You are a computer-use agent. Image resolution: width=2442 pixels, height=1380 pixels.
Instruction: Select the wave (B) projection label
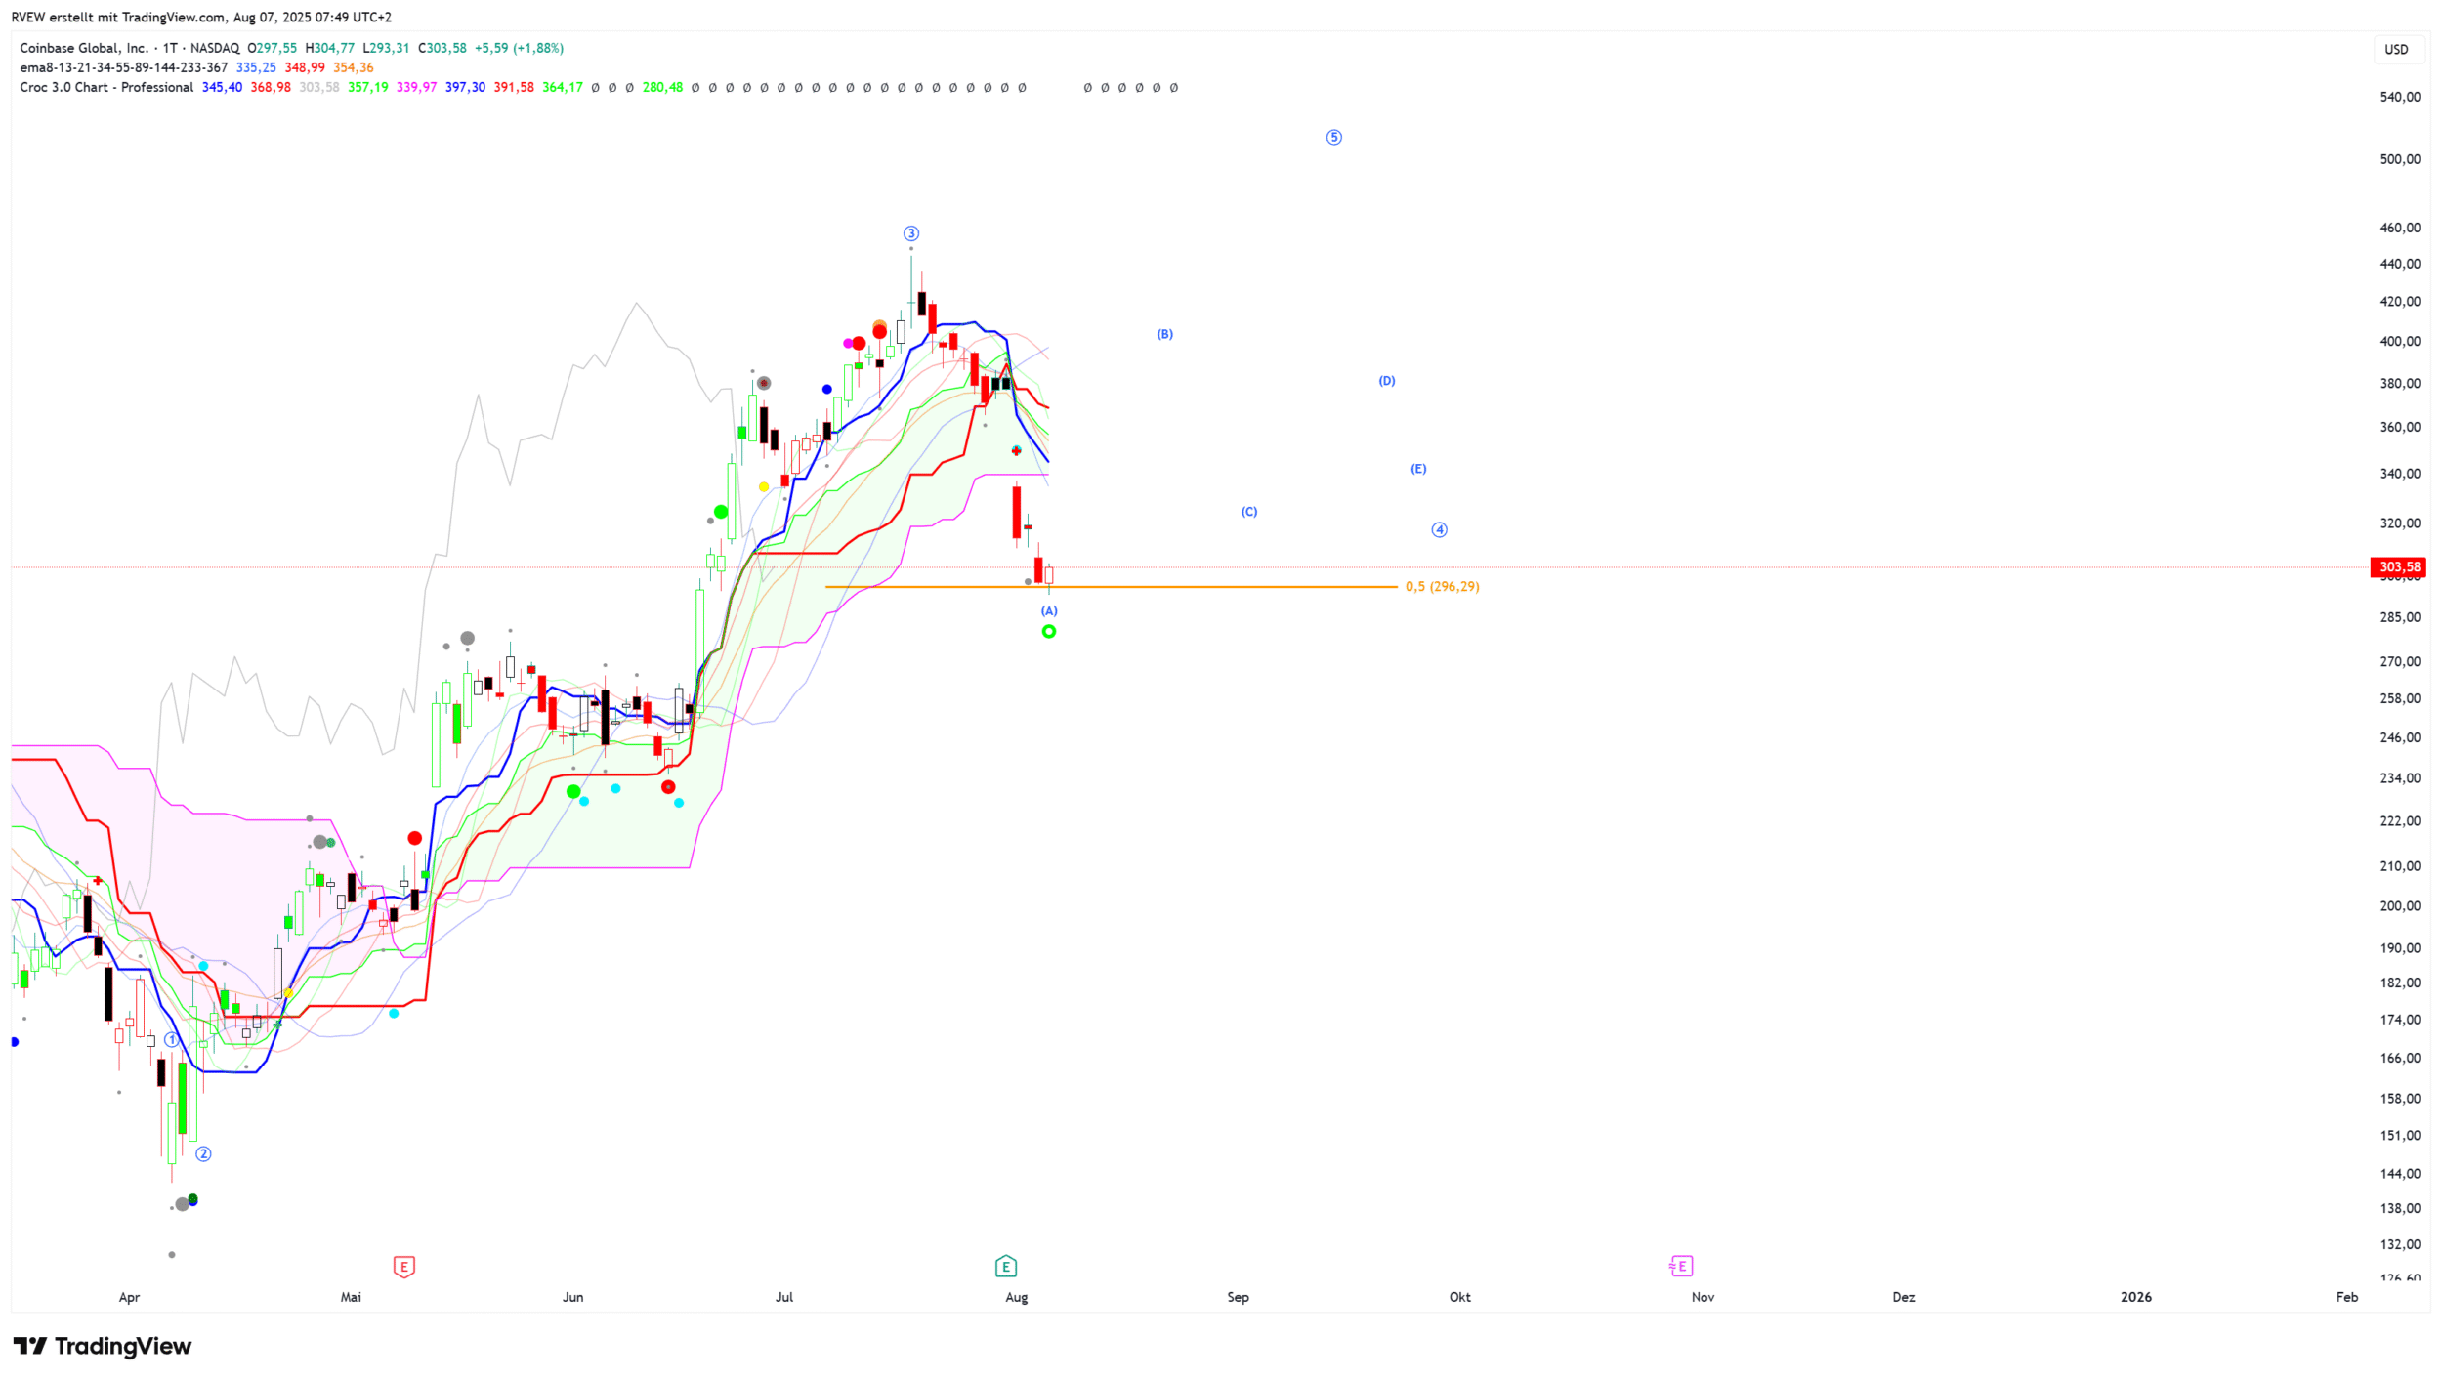(x=1164, y=334)
